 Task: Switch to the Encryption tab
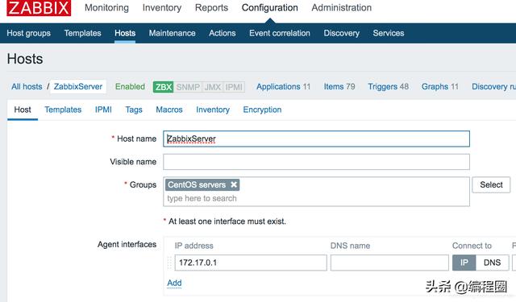[x=262, y=110]
